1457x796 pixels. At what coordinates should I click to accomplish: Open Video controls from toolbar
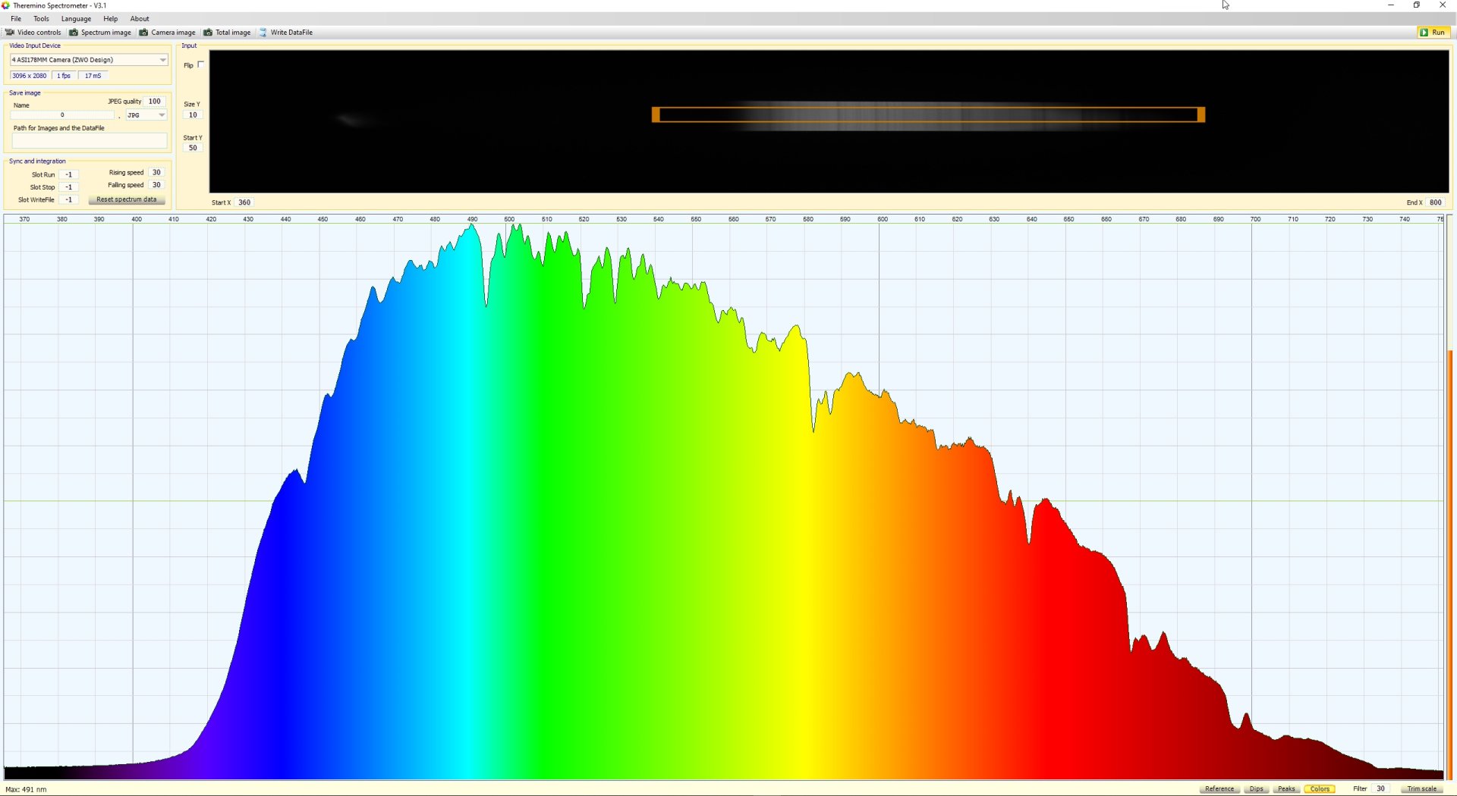click(33, 33)
